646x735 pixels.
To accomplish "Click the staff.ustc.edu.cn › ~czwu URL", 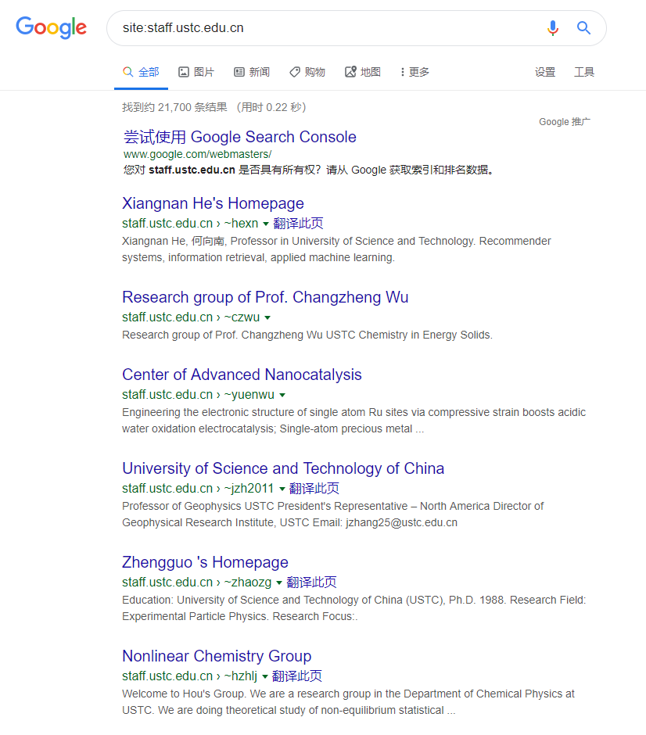I will pyautogui.click(x=191, y=317).
